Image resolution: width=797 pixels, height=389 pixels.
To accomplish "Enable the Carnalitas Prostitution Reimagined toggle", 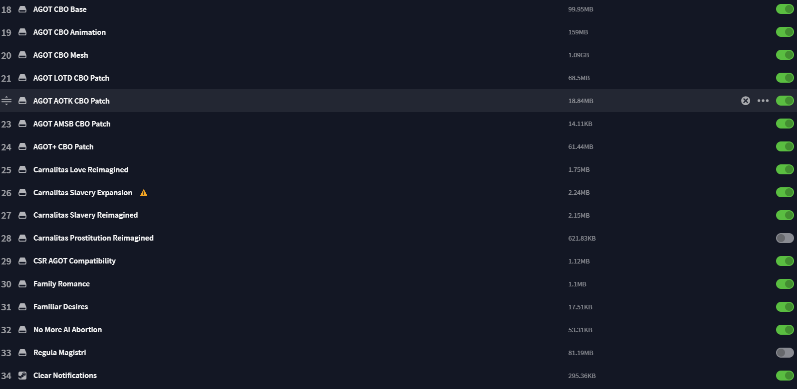I will tap(785, 238).
